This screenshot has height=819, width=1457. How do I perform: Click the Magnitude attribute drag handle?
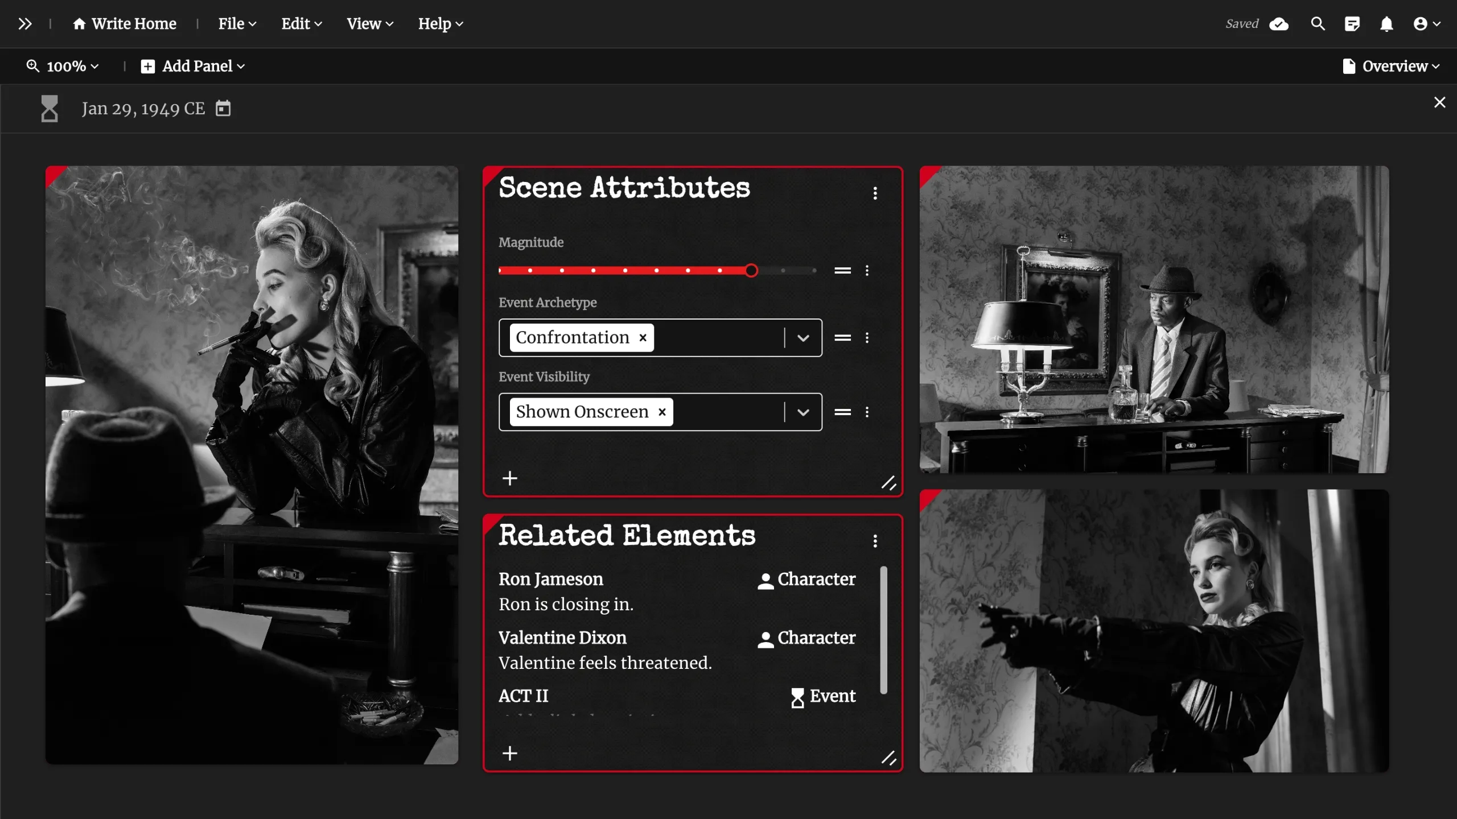(842, 271)
